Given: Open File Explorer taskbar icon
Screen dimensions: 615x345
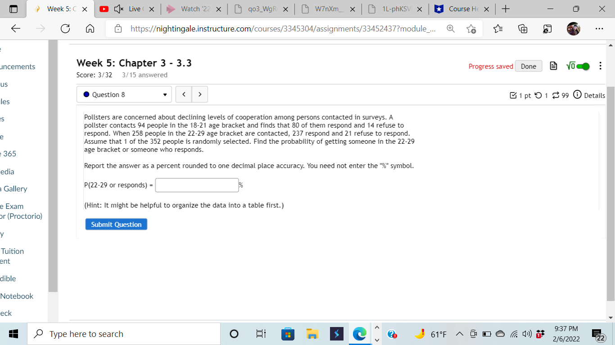Looking at the screenshot, I should (312, 334).
